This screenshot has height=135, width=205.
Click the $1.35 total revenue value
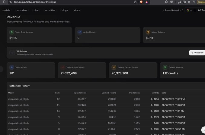(13, 38)
